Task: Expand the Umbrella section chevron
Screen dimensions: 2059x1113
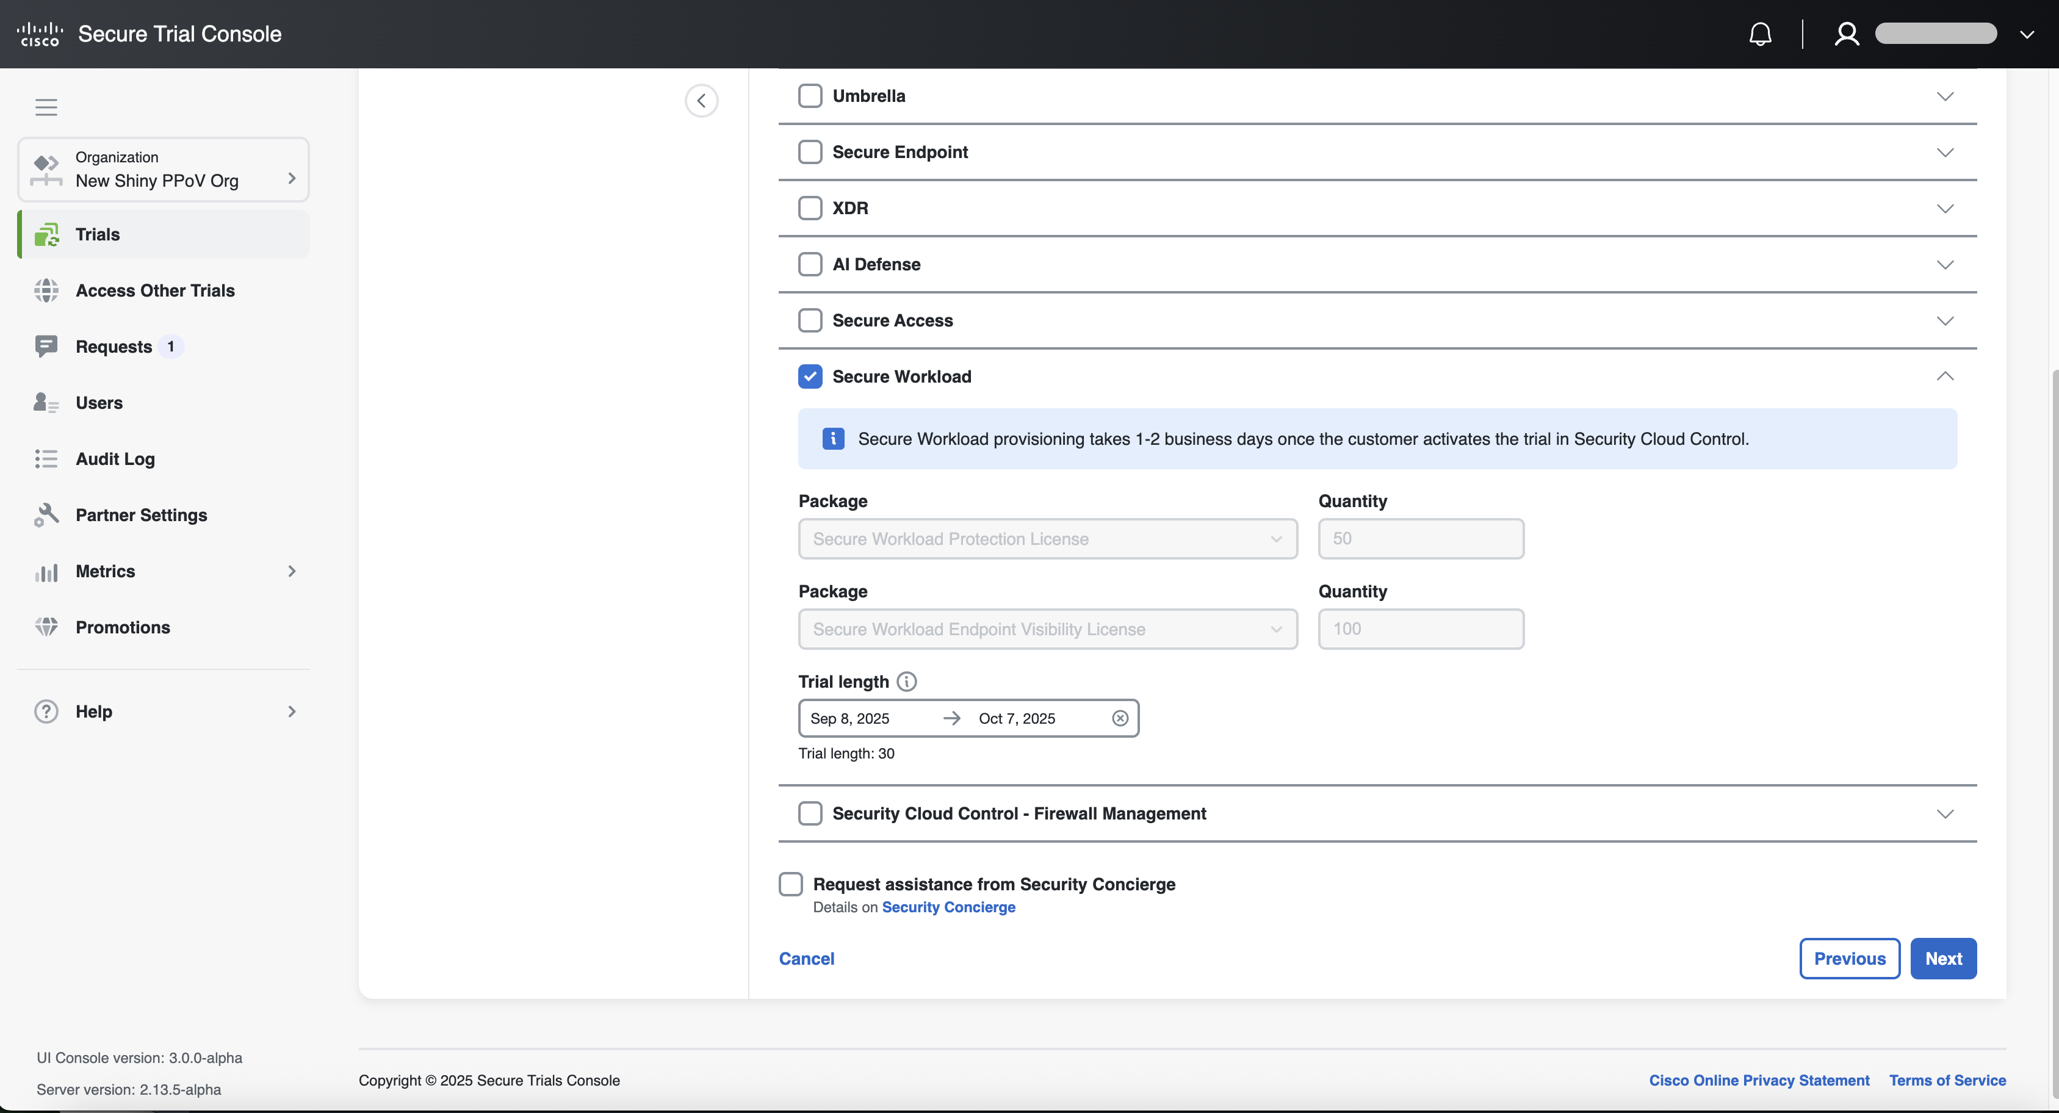Action: [x=1945, y=96]
